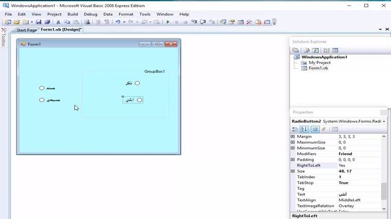Screen dimensions: 391x219
Task: Expand the Size property
Action: (x=293, y=171)
